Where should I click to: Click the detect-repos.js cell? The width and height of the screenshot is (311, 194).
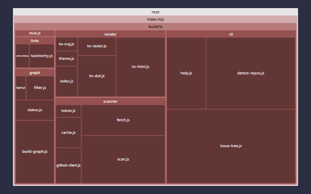coord(251,73)
